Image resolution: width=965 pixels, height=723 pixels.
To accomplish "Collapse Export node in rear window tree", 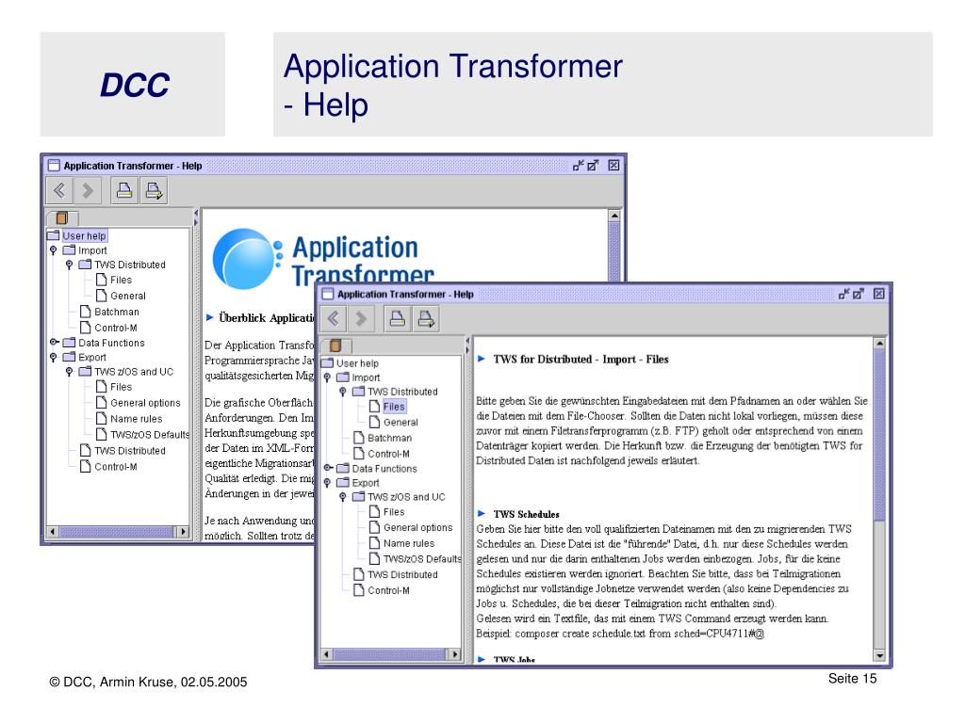I will pos(54,357).
